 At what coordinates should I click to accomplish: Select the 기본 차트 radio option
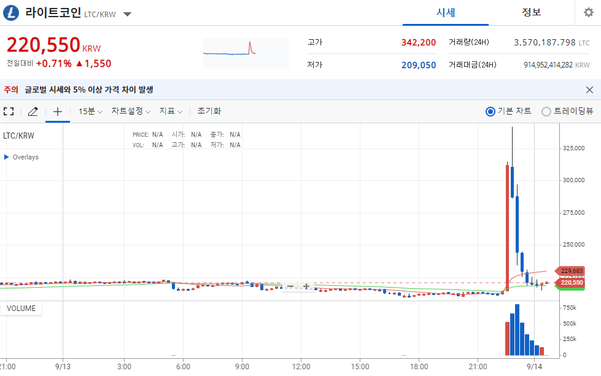tap(490, 112)
